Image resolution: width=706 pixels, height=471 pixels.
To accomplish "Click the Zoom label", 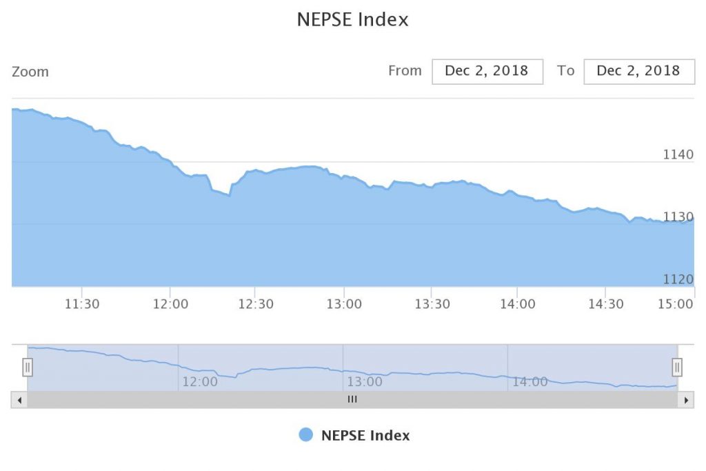I will 30,72.
